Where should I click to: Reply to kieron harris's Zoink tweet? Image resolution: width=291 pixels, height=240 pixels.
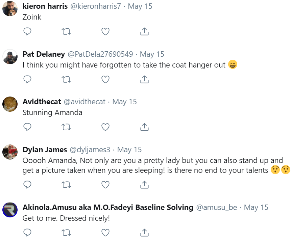click(x=27, y=31)
